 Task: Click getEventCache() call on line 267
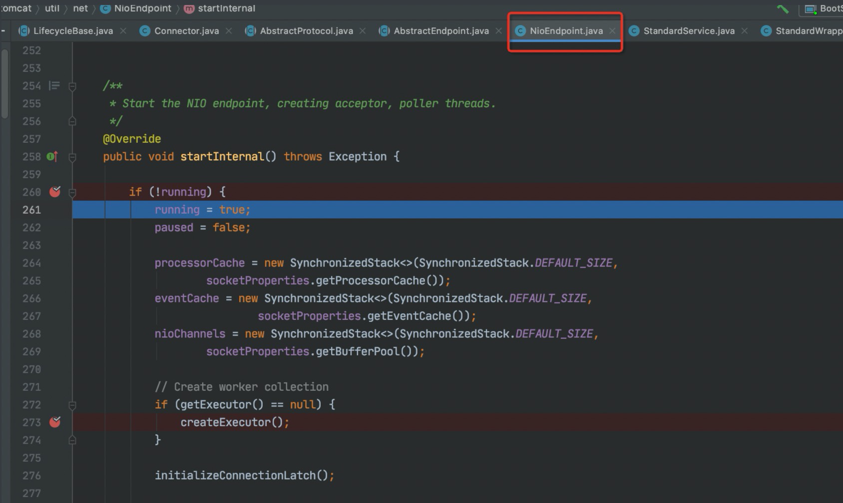419,316
